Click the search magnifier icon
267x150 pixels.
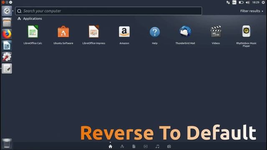[x=19, y=11]
